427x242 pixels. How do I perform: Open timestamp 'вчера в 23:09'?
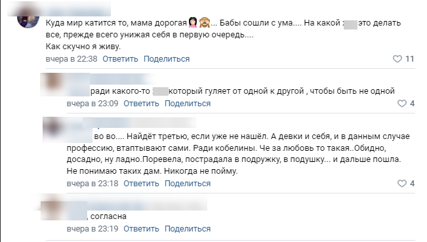pos(92,104)
